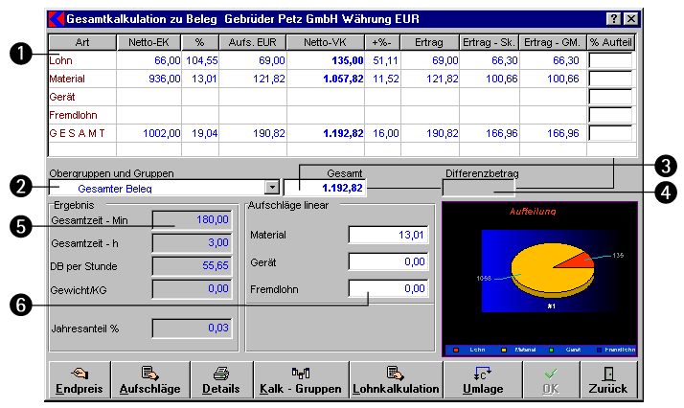This screenshot has height=408, width=684.
Task: Click the % Aufteil column header
Action: [611, 42]
